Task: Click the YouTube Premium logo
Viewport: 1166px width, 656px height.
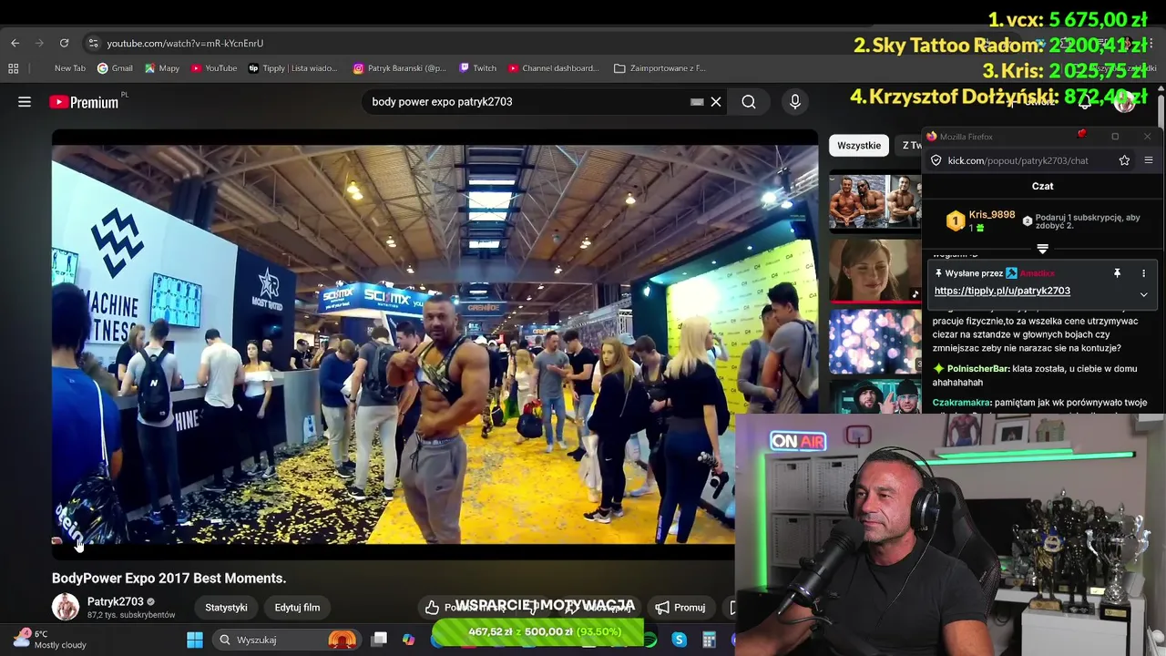Action: pyautogui.click(x=84, y=102)
